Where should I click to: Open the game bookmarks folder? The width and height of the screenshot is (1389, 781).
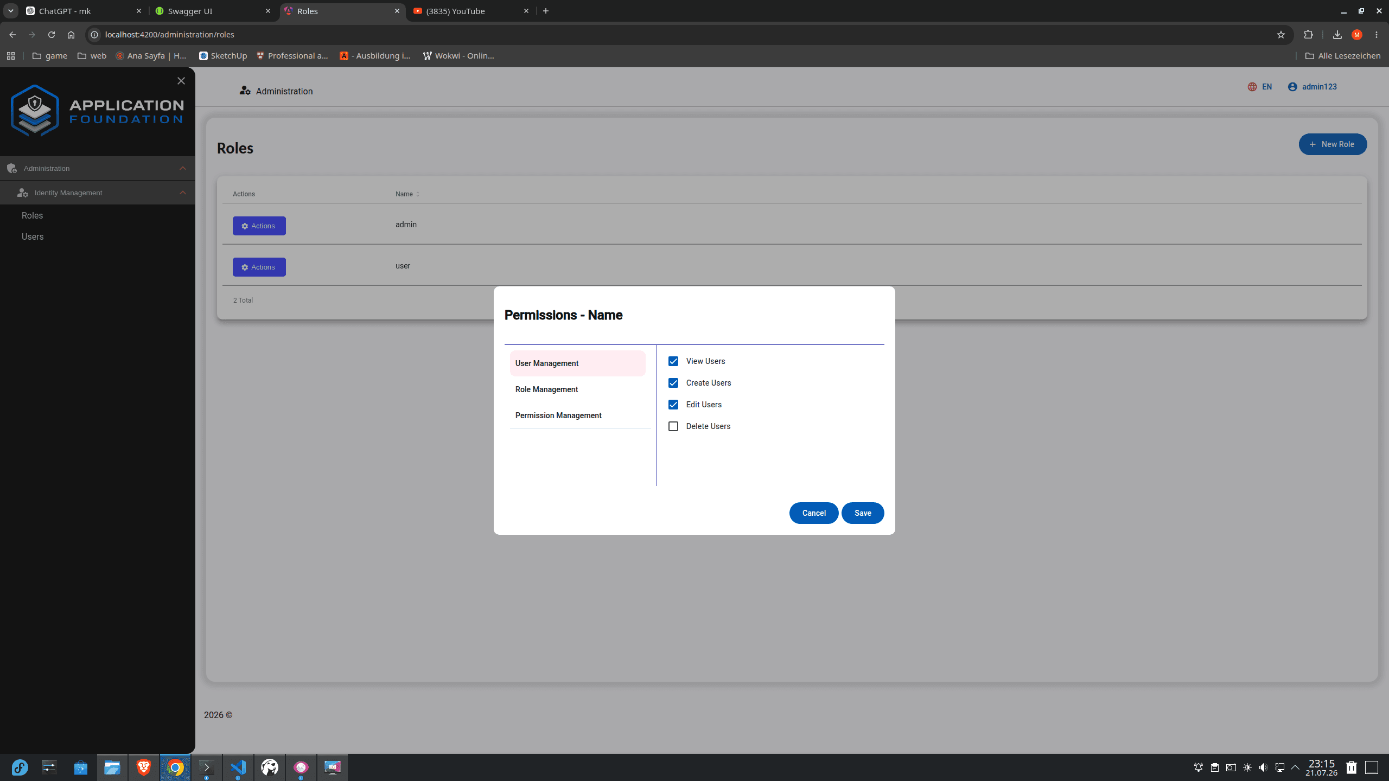[50, 55]
